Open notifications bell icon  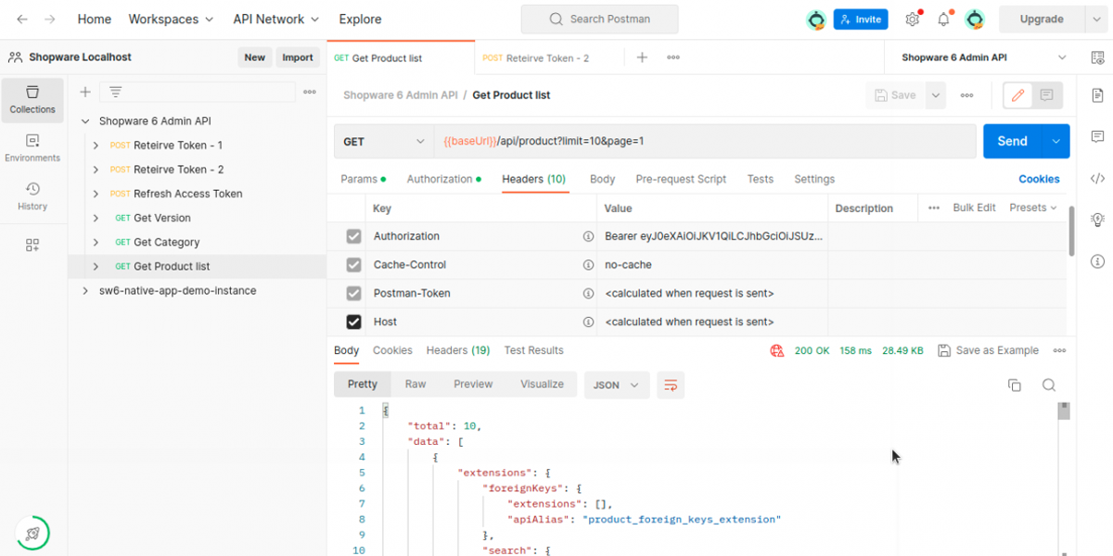tap(943, 19)
